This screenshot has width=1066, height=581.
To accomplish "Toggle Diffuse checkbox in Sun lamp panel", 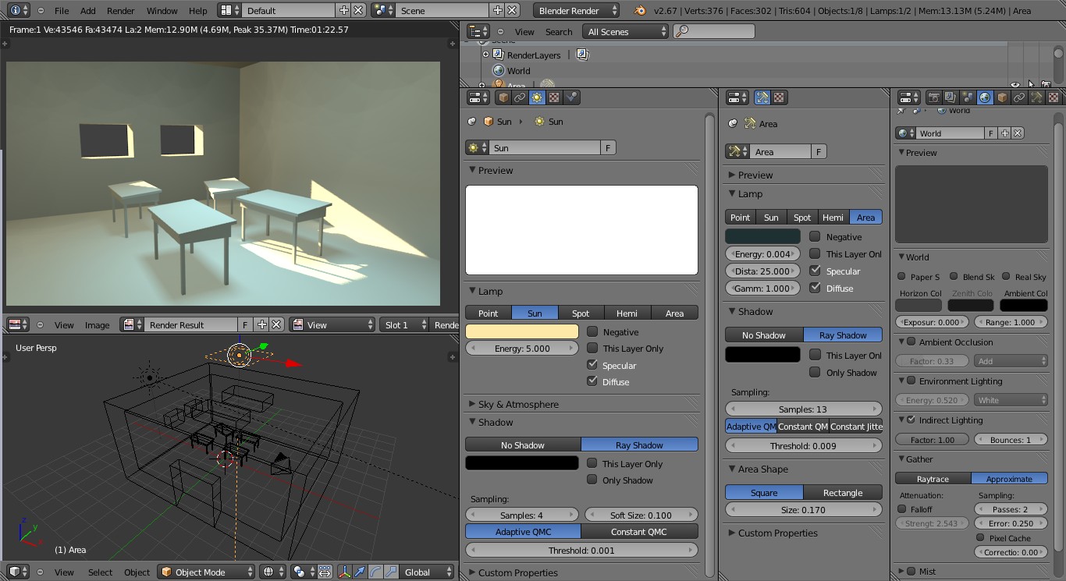I will coord(592,381).
